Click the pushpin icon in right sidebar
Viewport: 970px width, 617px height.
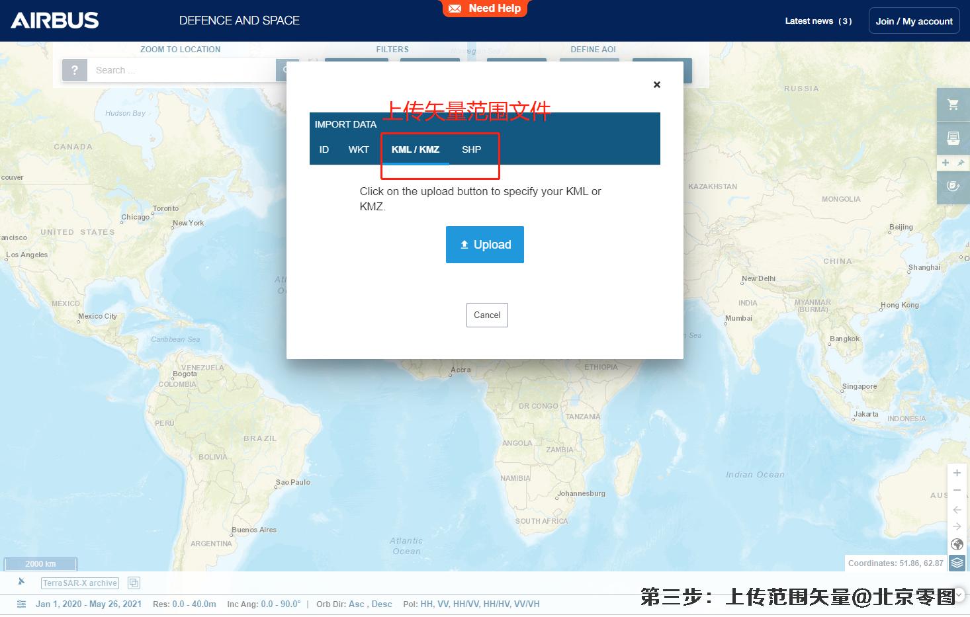click(961, 163)
